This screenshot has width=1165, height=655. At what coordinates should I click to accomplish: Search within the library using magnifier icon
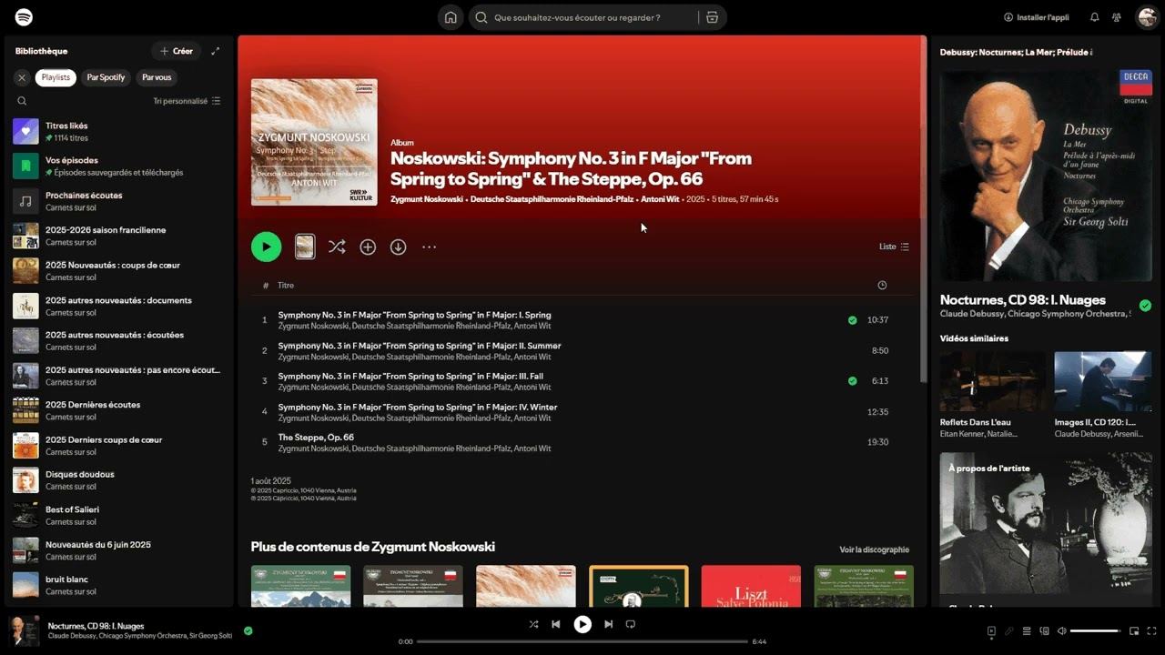click(x=22, y=101)
